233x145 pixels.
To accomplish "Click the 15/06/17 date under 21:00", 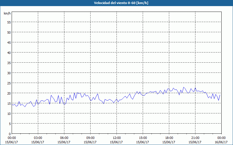I will 195,142.
